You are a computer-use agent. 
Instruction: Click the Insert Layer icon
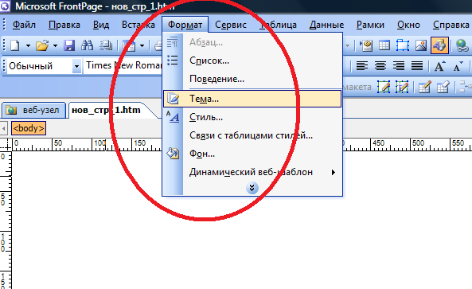[403, 45]
